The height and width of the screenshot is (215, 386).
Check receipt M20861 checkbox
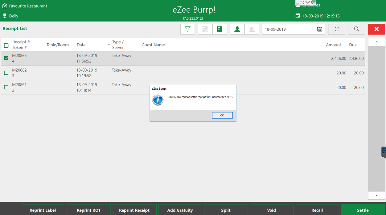(6, 87)
